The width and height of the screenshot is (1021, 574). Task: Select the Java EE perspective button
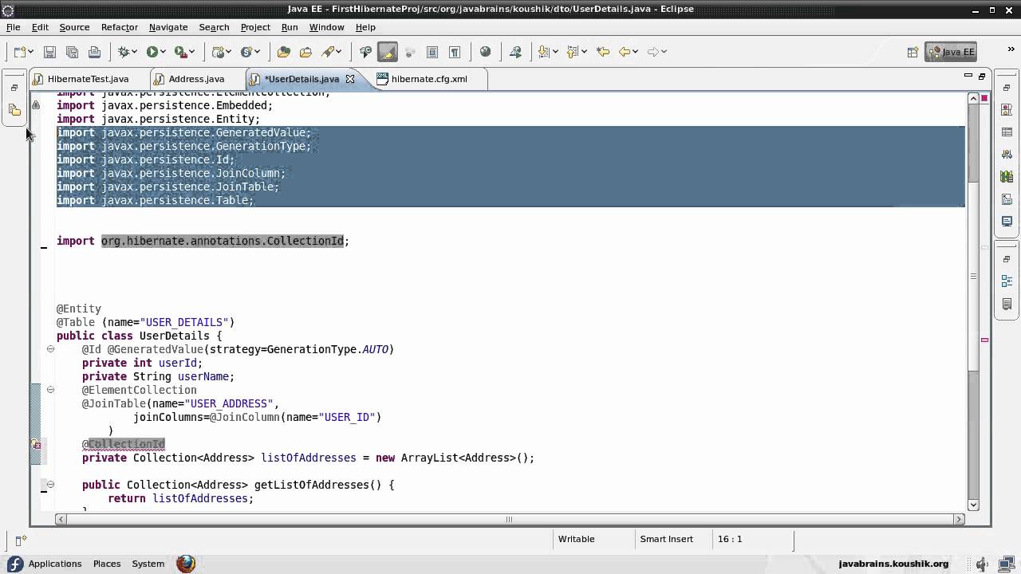(x=951, y=52)
